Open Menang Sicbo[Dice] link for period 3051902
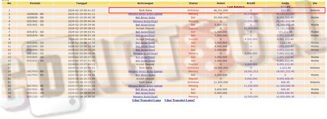The image size is (327, 119). click(x=145, y=21)
